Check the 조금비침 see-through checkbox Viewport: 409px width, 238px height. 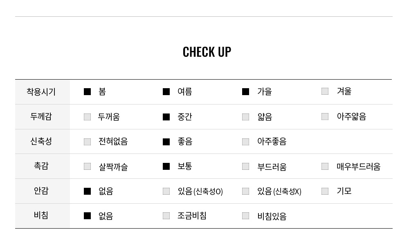166,216
